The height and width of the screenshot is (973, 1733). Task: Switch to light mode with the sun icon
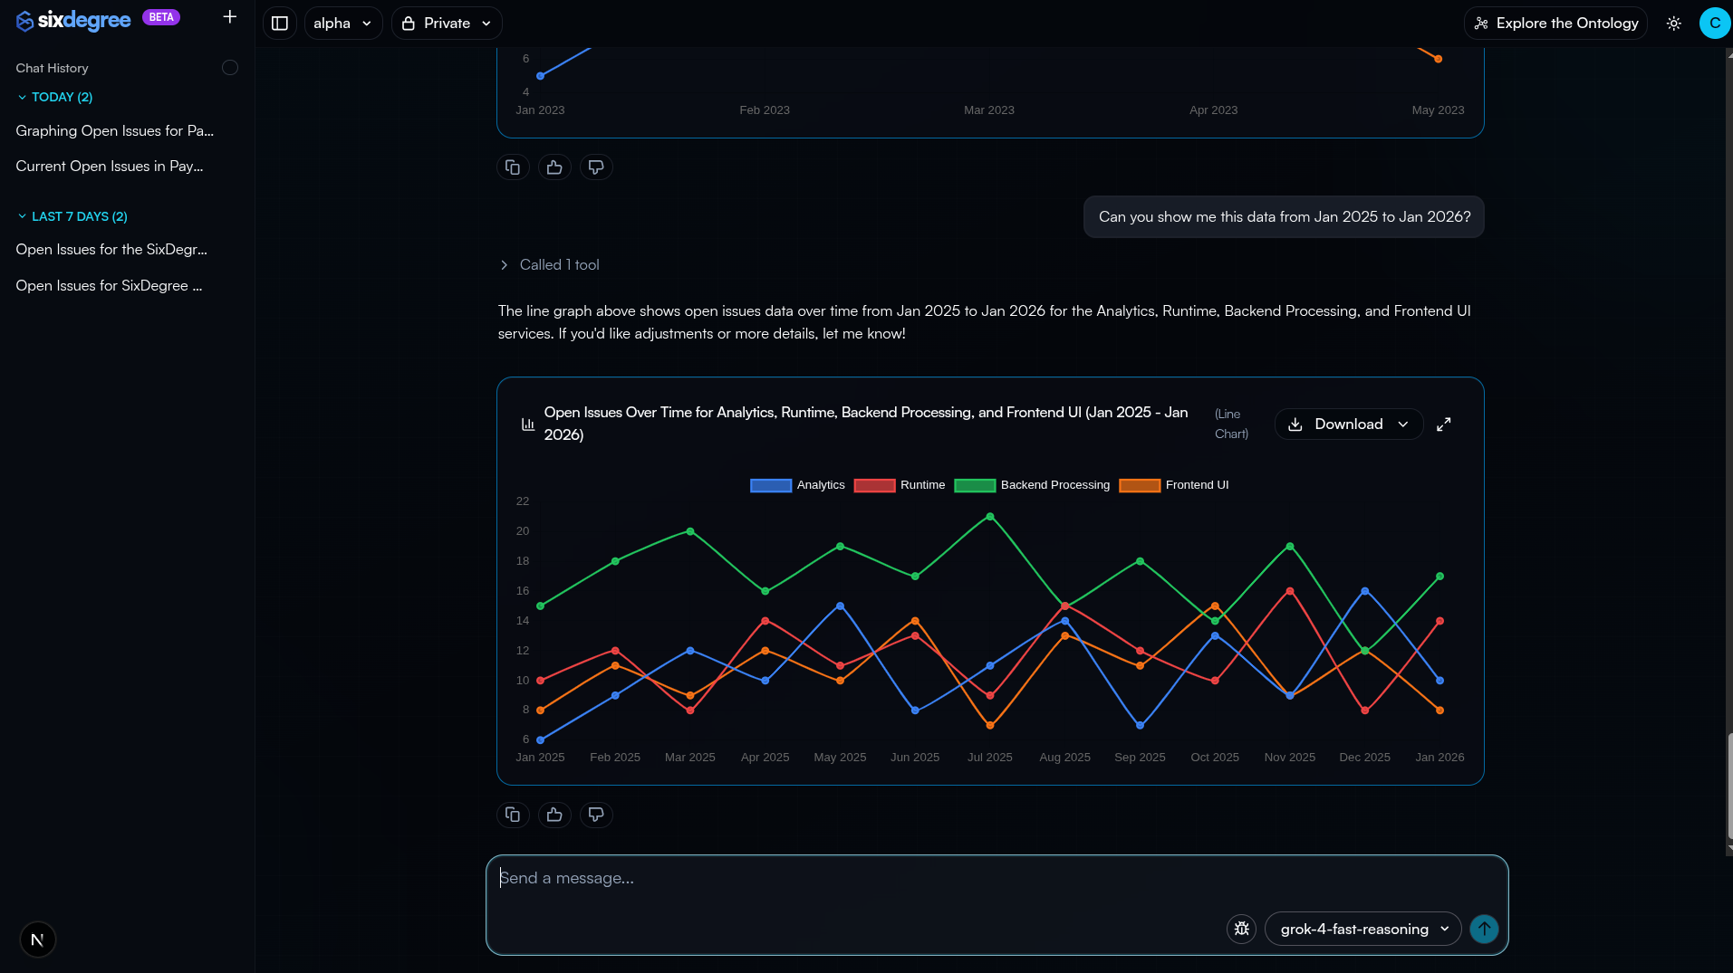(1674, 23)
